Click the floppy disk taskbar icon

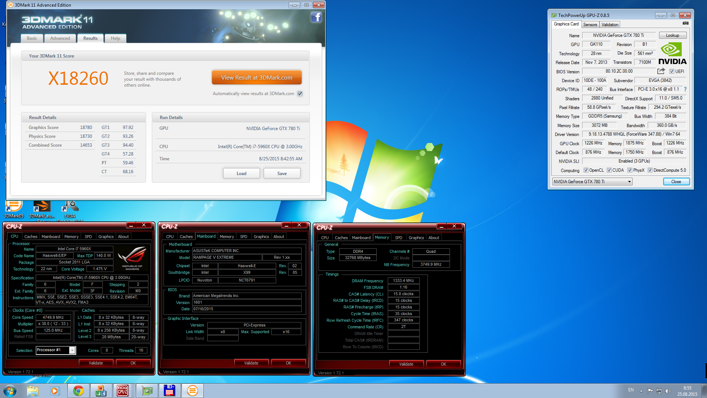click(x=169, y=391)
